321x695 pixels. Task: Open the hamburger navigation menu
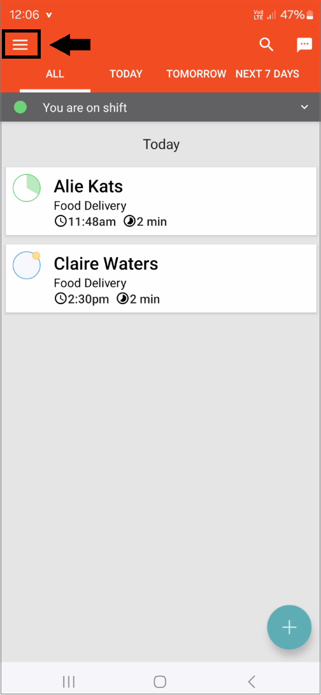(x=20, y=45)
